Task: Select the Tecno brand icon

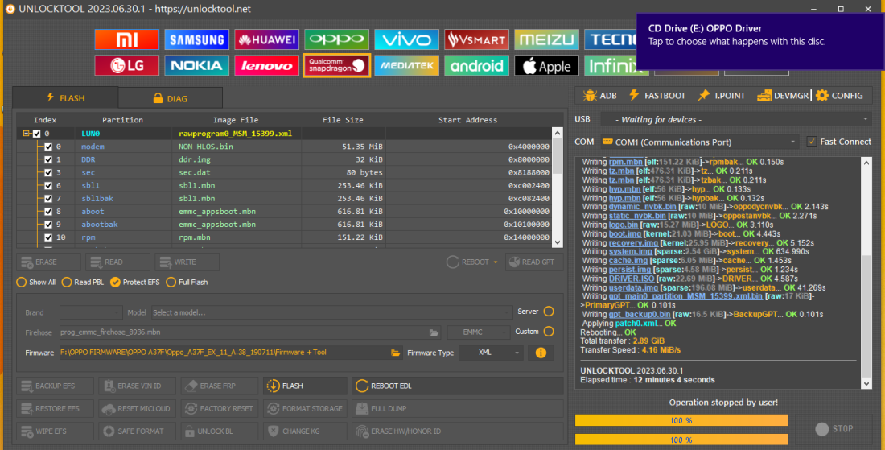Action: pos(611,39)
